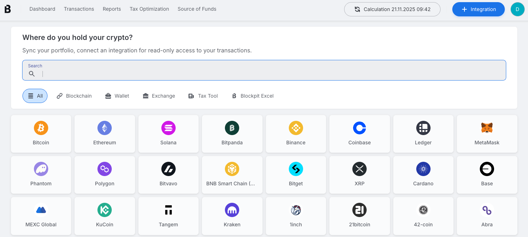
Task: Filter integrations by Exchange
Action: (x=159, y=96)
